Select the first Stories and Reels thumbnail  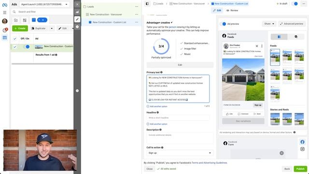click(x=275, y=119)
